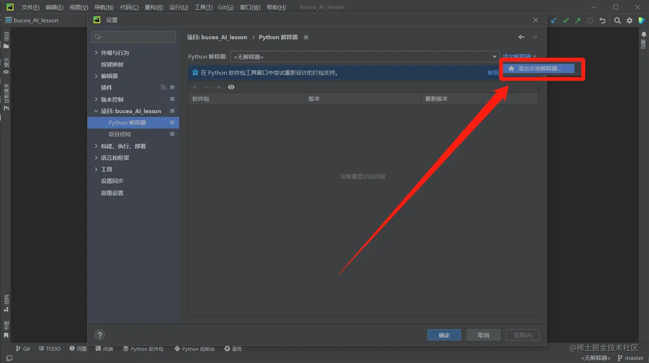Viewport: 649px width, 363px height.
Task: Open the 文件(F) menu
Action: click(30, 7)
